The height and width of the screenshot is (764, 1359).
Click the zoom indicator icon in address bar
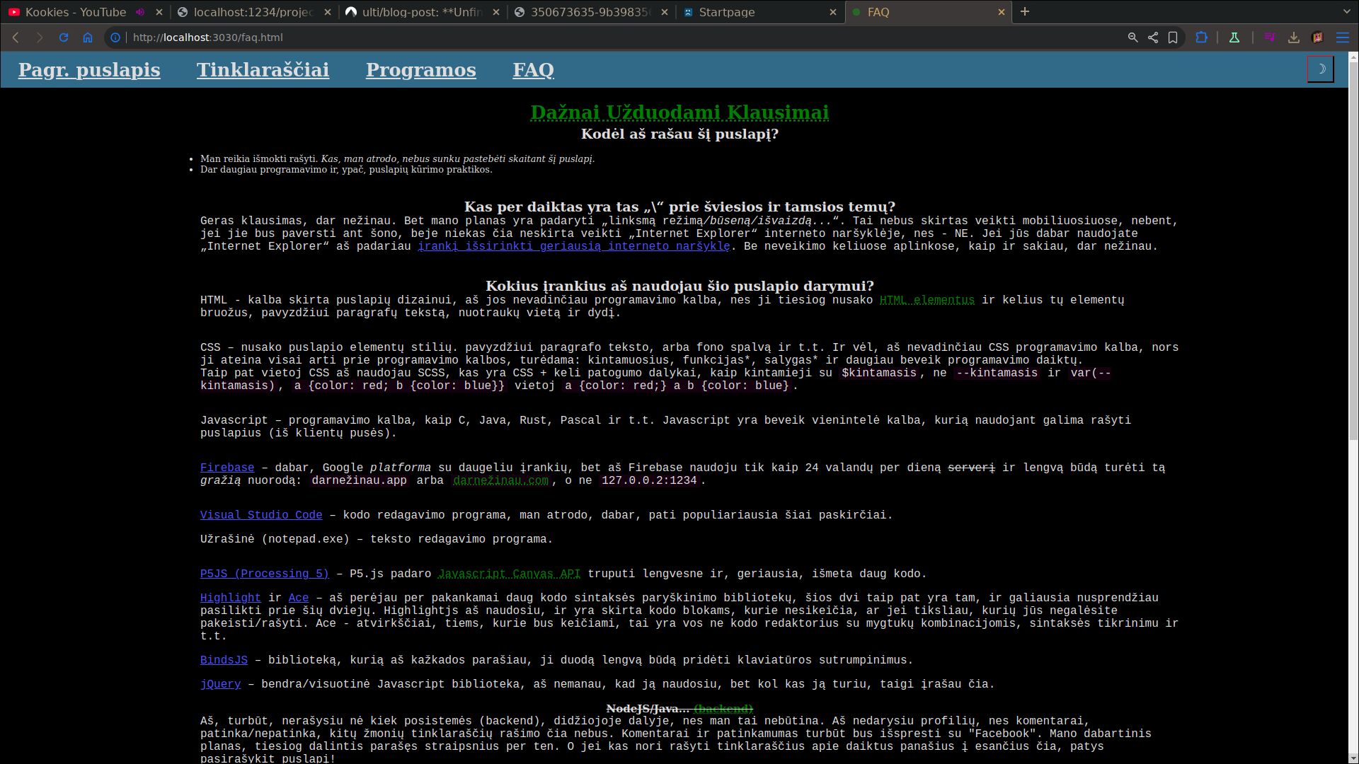pyautogui.click(x=1132, y=37)
